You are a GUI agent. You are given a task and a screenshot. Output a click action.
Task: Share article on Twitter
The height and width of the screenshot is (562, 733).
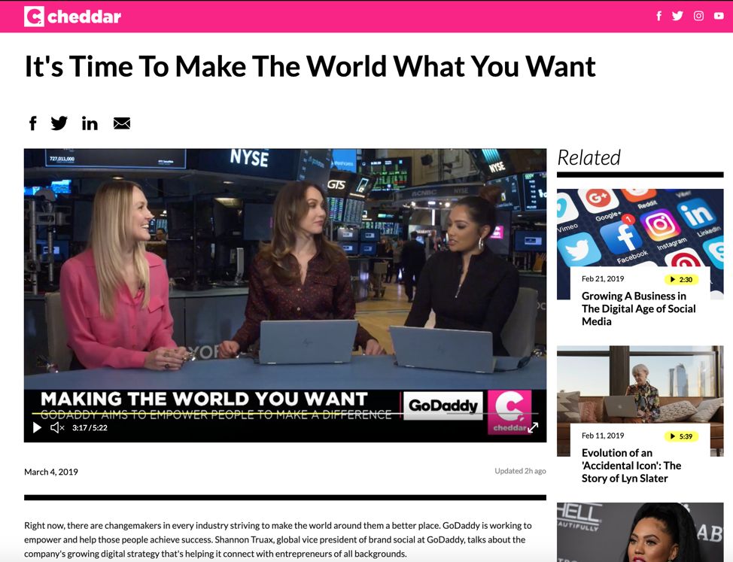59,123
